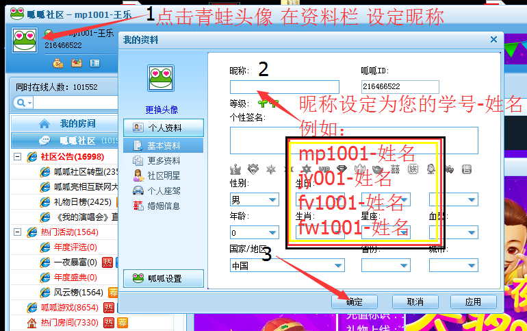The width and height of the screenshot is (527, 331).
Task: Click the browser icon beside 礼物日榜(2425)
Action: (45, 202)
